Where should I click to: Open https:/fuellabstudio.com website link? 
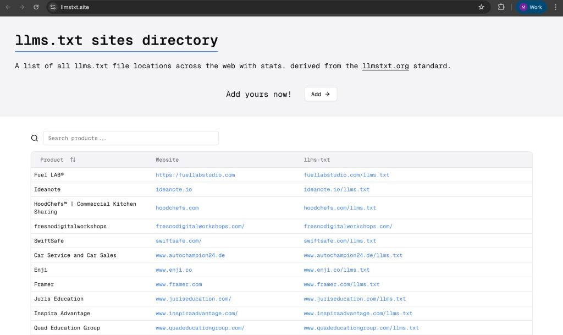pos(195,175)
